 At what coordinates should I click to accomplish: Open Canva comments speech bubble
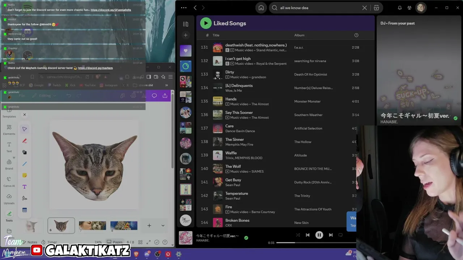pyautogui.click(x=154, y=95)
